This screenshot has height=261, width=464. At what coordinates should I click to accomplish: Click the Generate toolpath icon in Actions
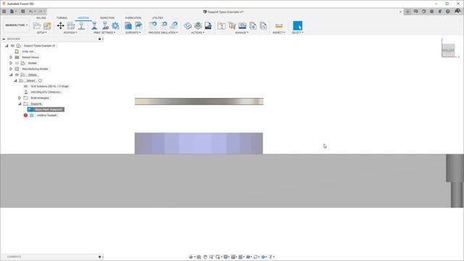[x=187, y=26]
